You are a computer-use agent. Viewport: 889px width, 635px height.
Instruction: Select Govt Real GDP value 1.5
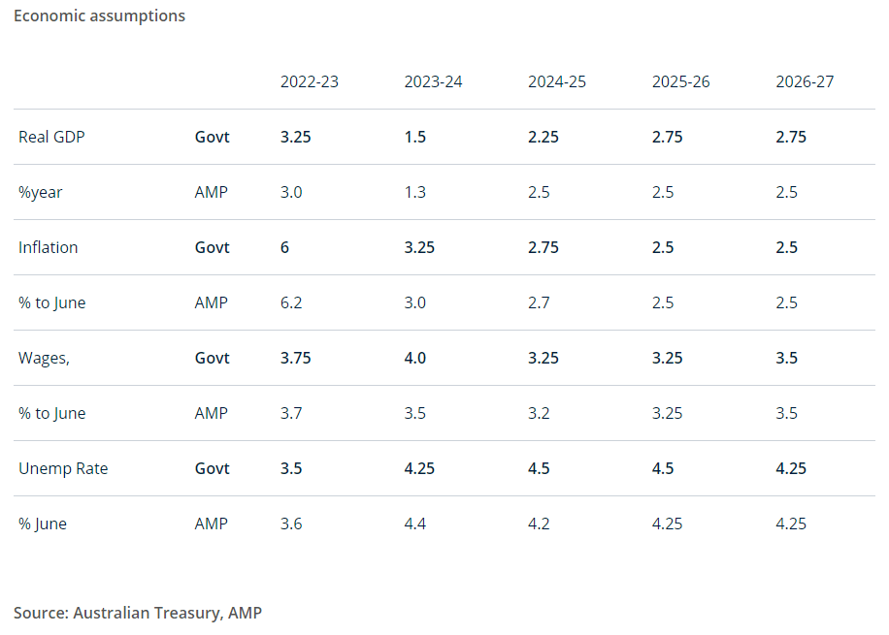415,137
